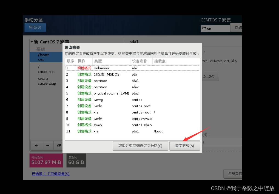The width and height of the screenshot is (279, 194).
Task: Click the 完成(D) done button
Action: tap(35, 27)
